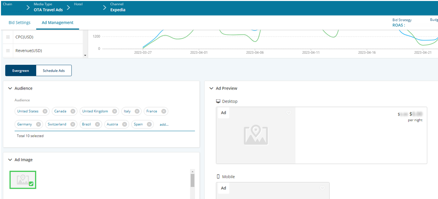Image resolution: width=438 pixels, height=199 pixels.
Task: Click drag handle icon beside Revenue(USD)
Action: coord(8,51)
